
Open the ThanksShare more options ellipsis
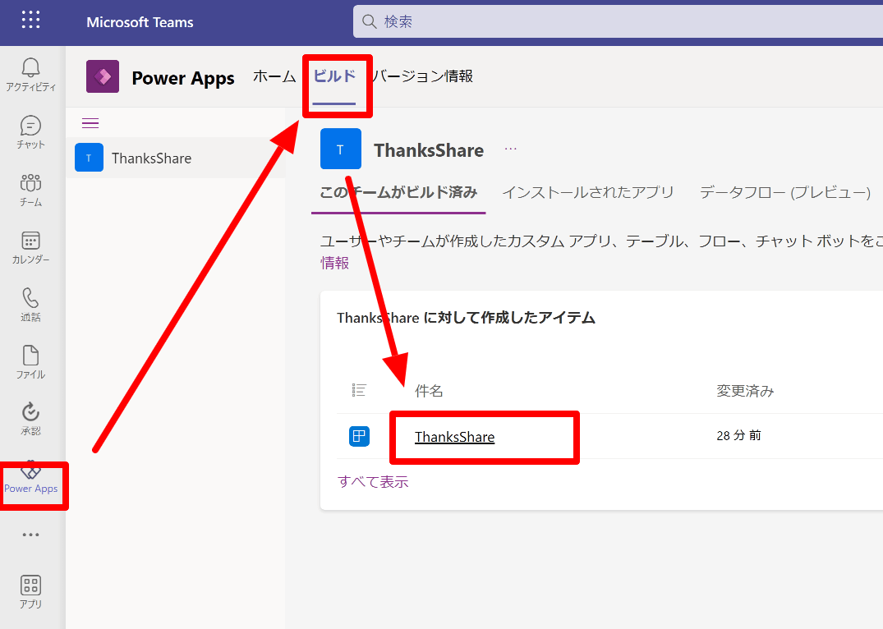click(511, 149)
